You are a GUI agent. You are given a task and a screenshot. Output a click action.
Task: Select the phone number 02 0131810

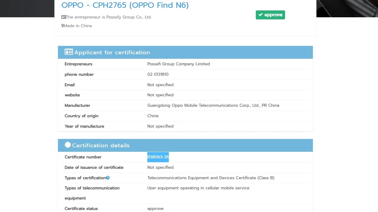158,74
